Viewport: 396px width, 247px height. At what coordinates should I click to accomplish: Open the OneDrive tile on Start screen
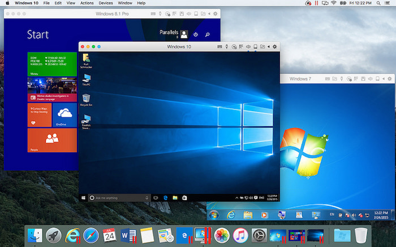(64, 114)
